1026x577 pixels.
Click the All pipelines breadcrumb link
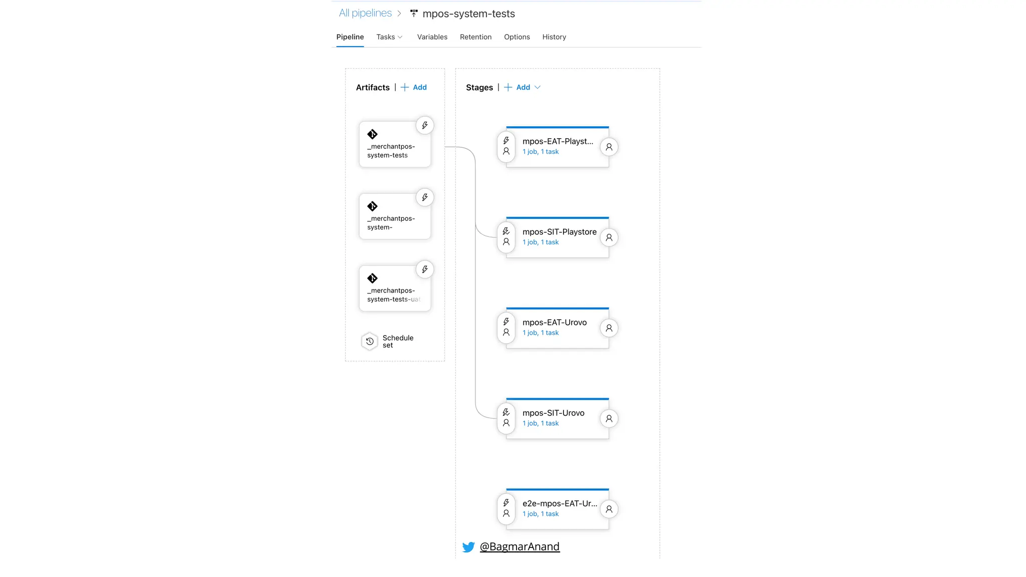365,14
